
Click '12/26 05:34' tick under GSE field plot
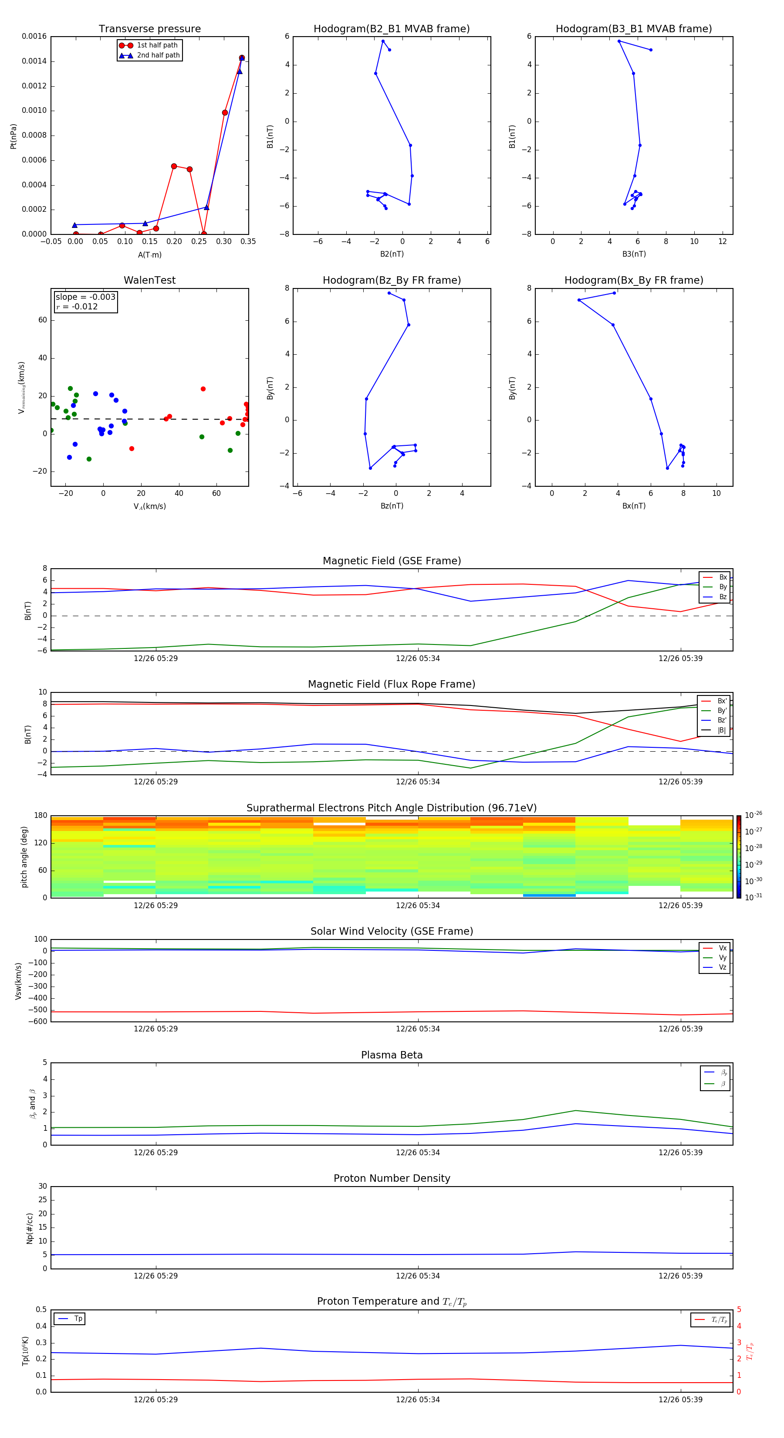pos(418,659)
